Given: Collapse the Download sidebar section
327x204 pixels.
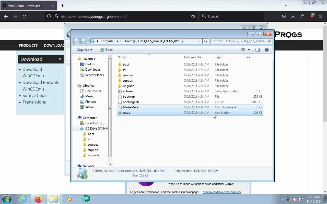Looking at the screenshot, I should click(60, 59).
